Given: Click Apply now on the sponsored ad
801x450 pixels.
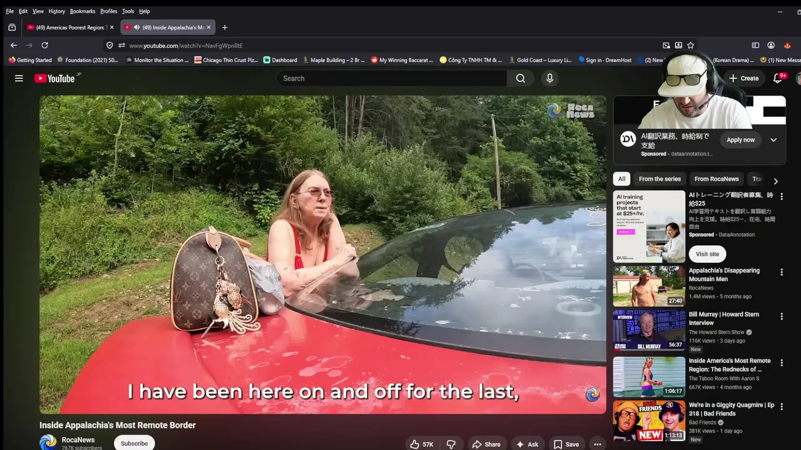Looking at the screenshot, I should pos(740,140).
